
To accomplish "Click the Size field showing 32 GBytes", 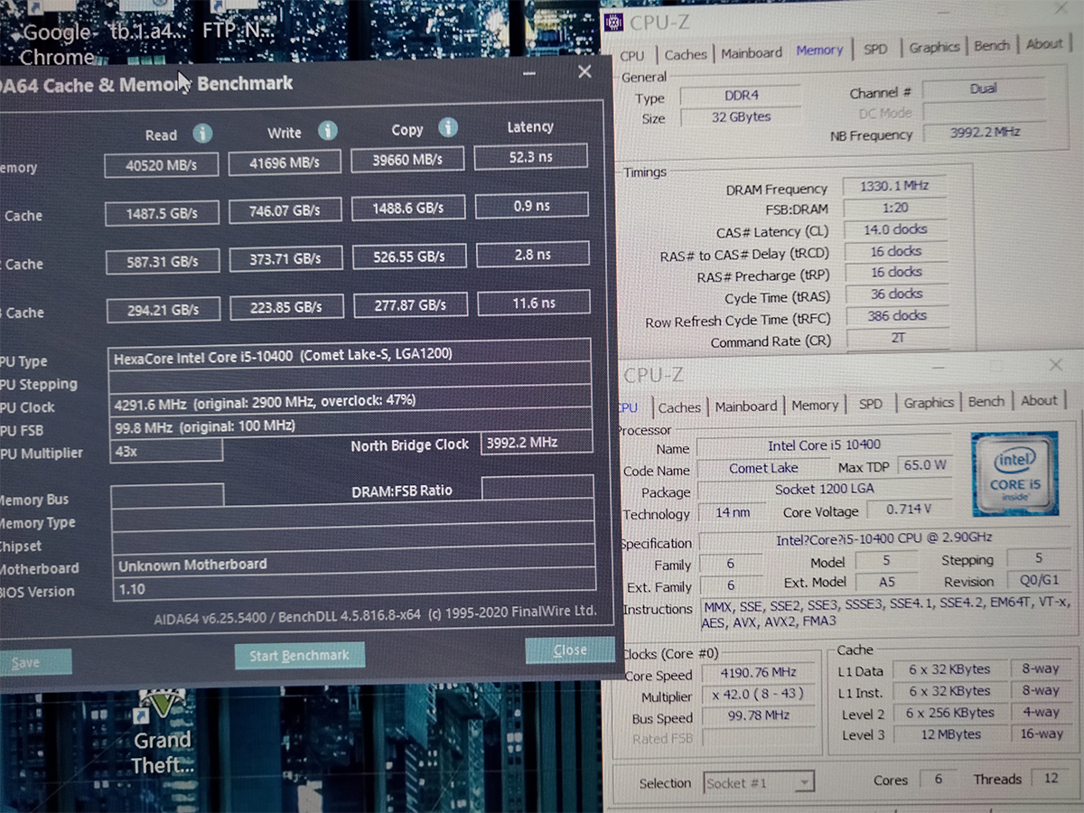I will click(x=741, y=117).
